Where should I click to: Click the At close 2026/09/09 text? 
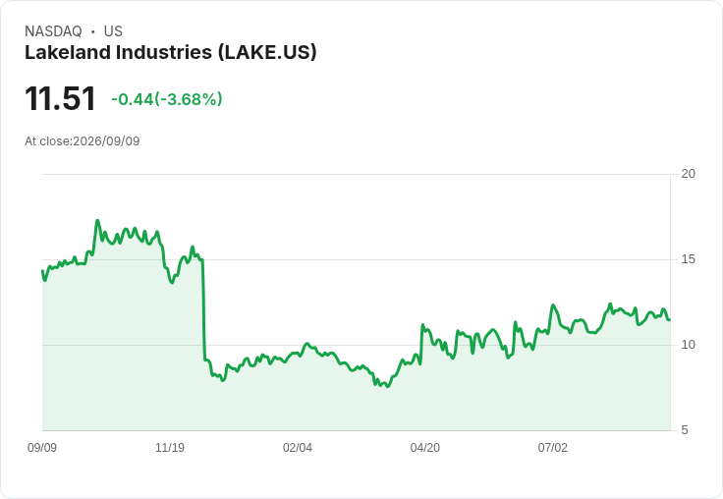tap(83, 141)
